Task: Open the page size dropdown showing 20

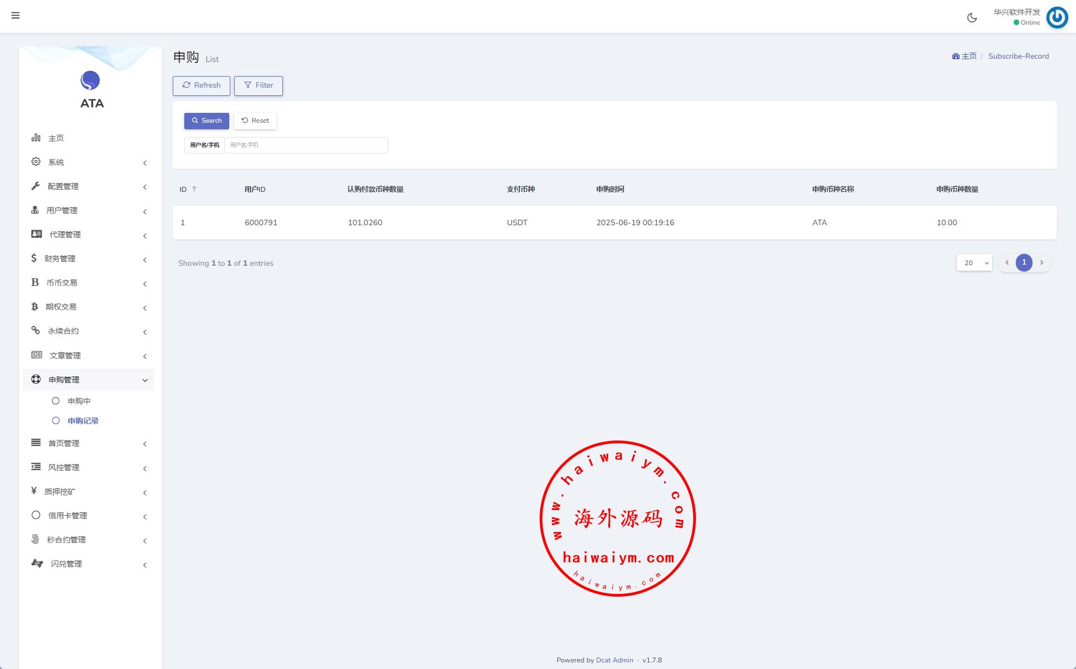Action: click(974, 263)
